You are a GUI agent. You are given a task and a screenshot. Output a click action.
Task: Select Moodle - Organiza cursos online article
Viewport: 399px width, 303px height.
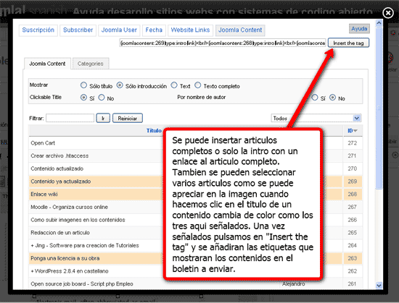(69, 207)
